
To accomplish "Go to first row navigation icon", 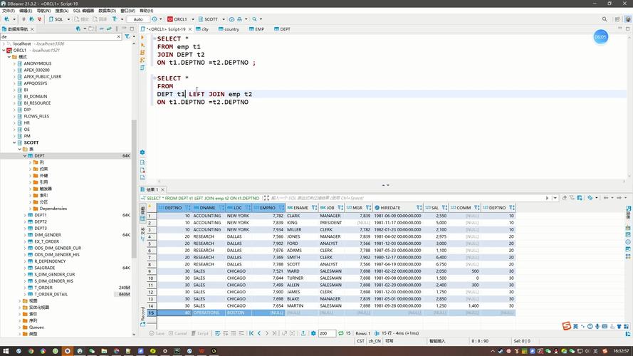I will pyautogui.click(x=251, y=333).
